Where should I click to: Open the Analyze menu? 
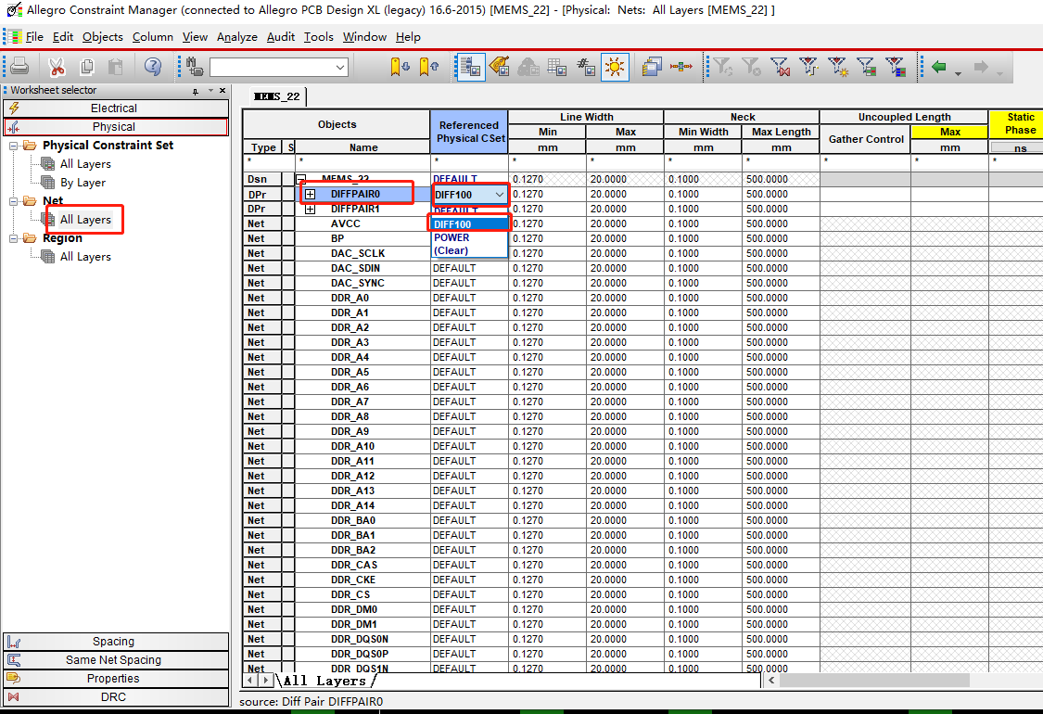236,37
